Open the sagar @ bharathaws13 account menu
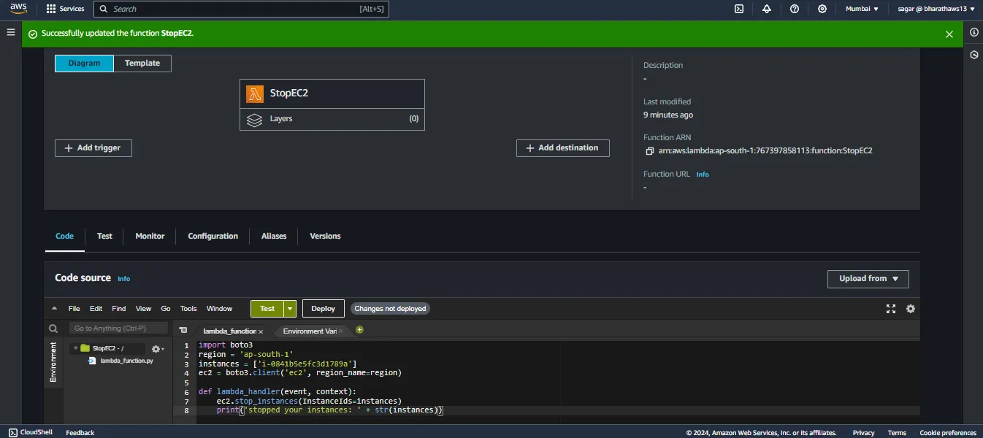This screenshot has width=983, height=438. coord(936,9)
